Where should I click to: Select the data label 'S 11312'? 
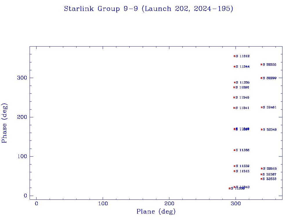[x=243, y=56]
